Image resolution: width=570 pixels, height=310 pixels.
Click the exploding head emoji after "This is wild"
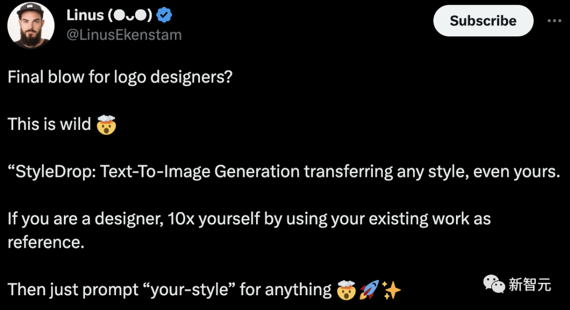pyautogui.click(x=106, y=125)
